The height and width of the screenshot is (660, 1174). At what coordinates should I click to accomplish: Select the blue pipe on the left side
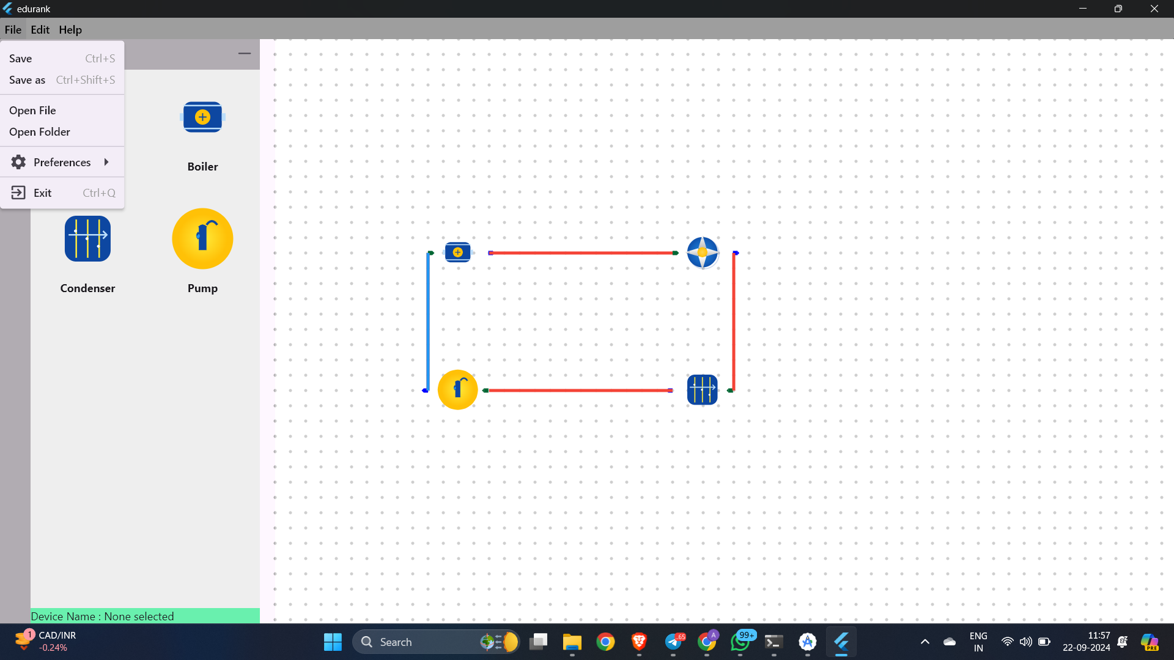427,321
